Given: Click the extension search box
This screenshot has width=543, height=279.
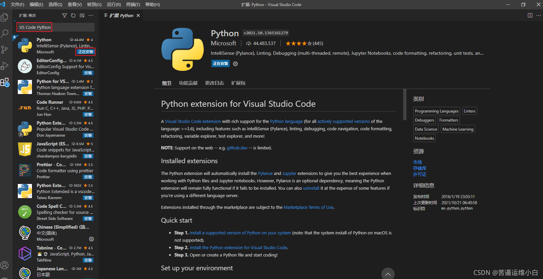Looking at the screenshot, I should 55,27.
